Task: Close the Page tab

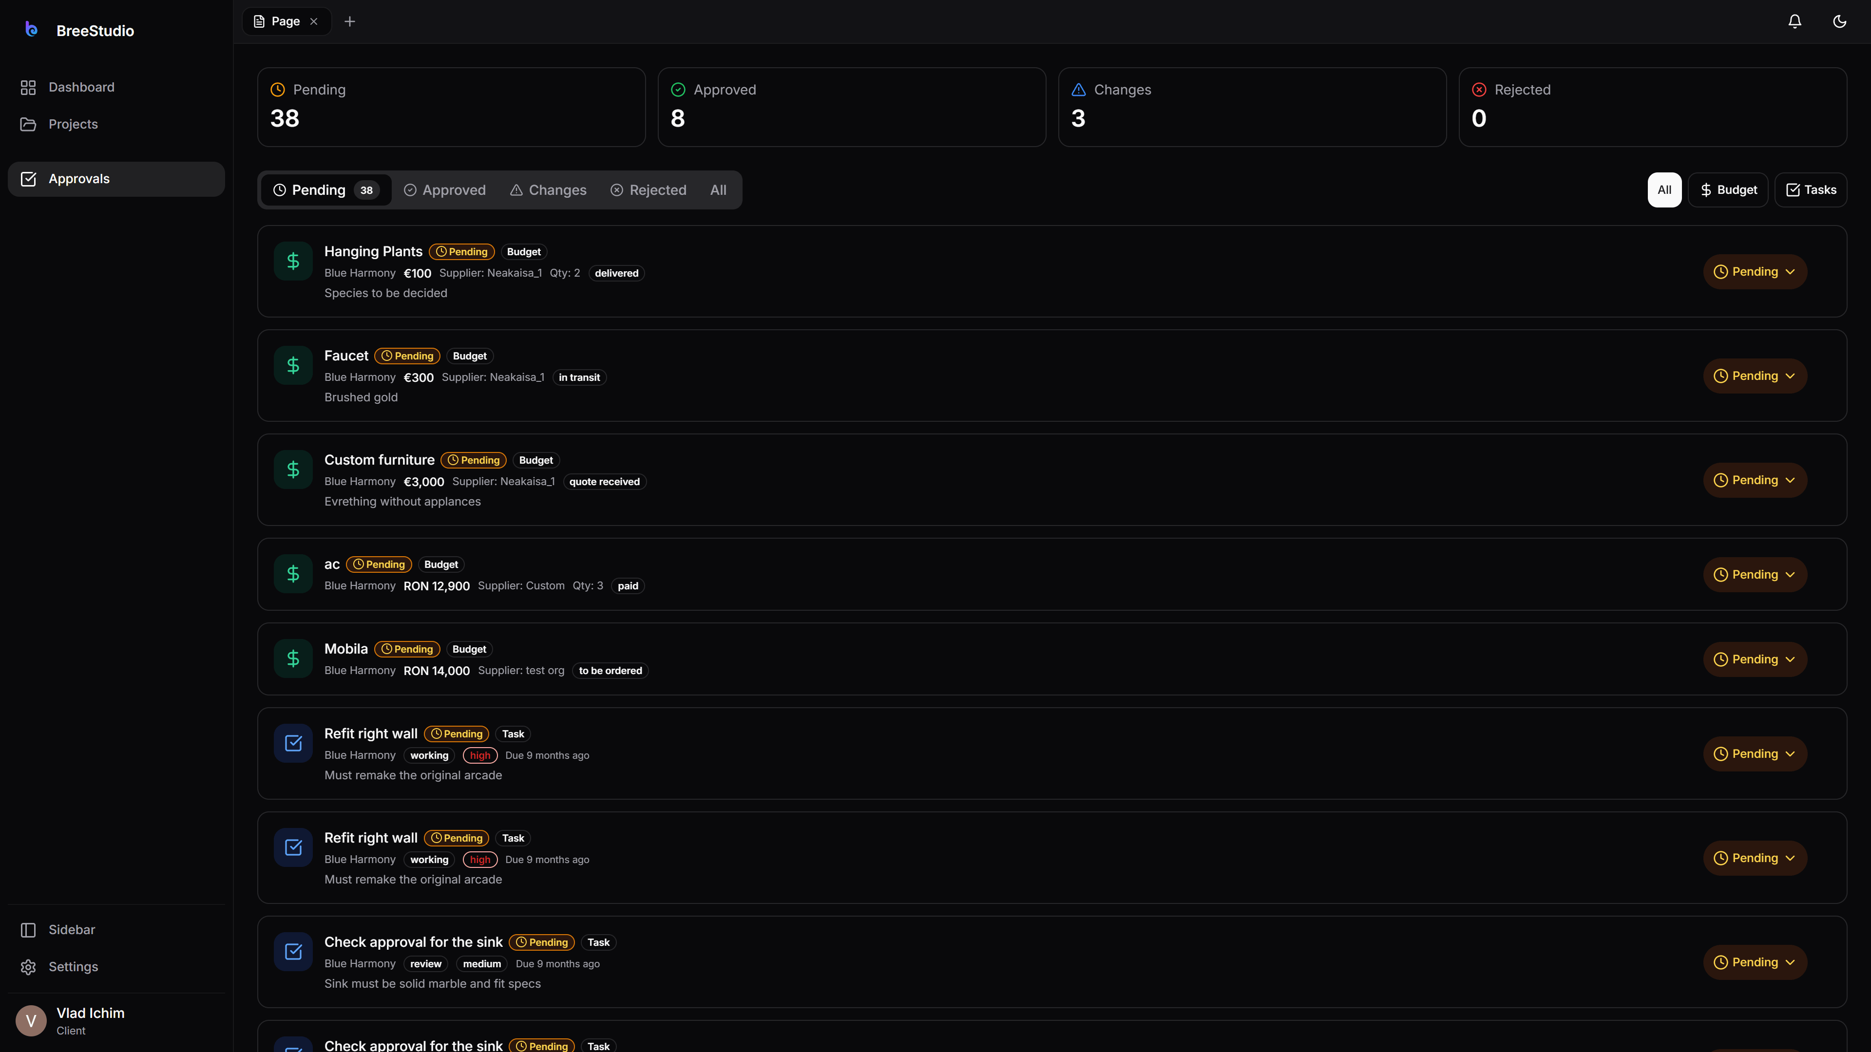Action: [314, 22]
